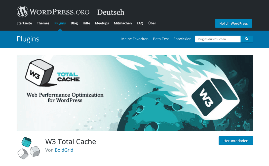Open the Blog menu link
Screen dimensions: 269x166
click(x=74, y=23)
